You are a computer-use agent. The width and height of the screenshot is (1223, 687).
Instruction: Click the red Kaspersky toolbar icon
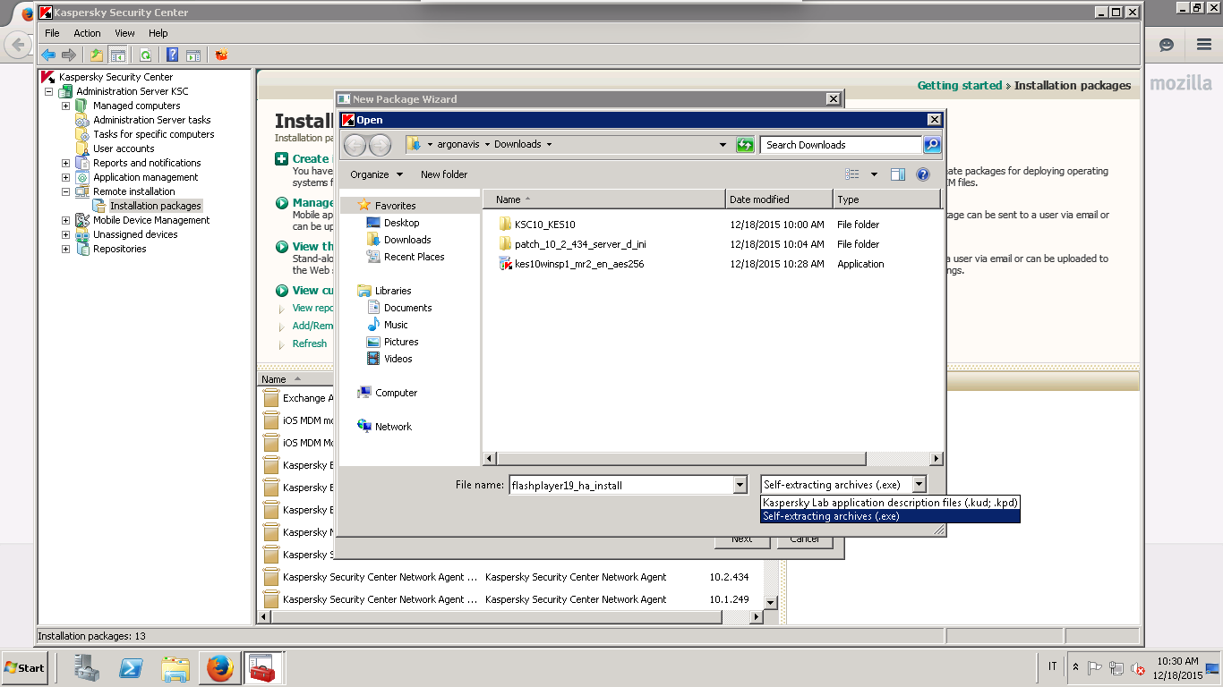coord(221,55)
